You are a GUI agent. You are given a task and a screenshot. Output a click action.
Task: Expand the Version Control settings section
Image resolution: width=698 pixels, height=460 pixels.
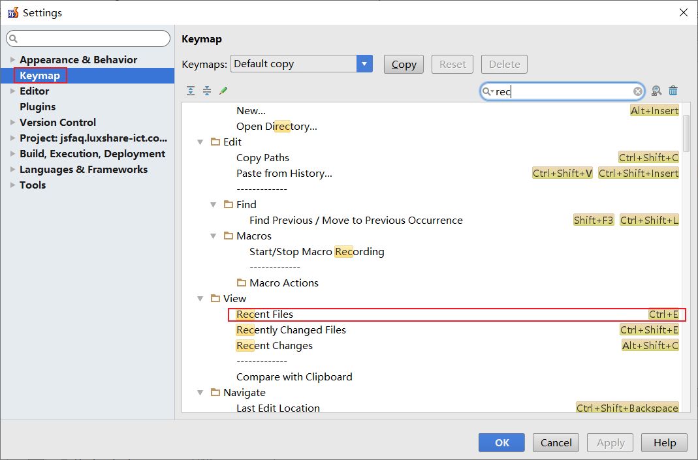click(x=12, y=123)
